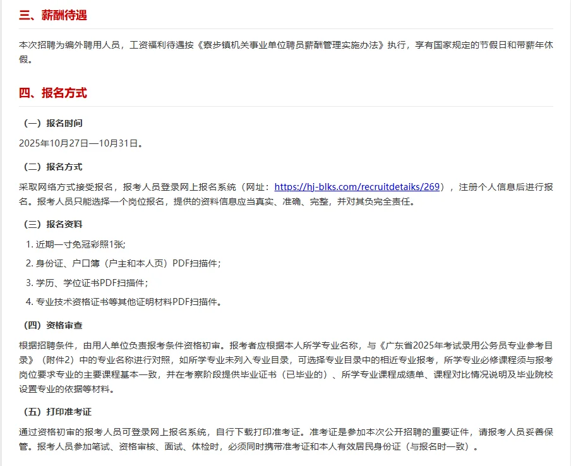
Task: Select the （一）报名时间 subheading
Action: [x=53, y=123]
